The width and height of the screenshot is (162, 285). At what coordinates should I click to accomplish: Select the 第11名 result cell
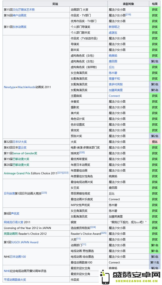click(x=155, y=262)
